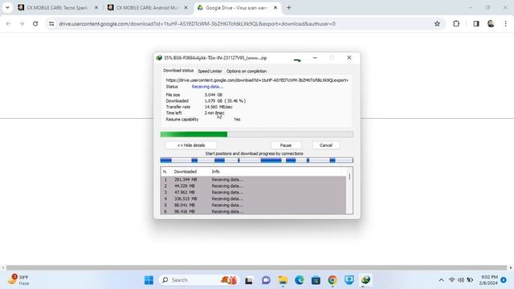Image resolution: width=514 pixels, height=289 pixels.
Task: Open the Wi-Fi network settings icon
Action: (x=451, y=280)
